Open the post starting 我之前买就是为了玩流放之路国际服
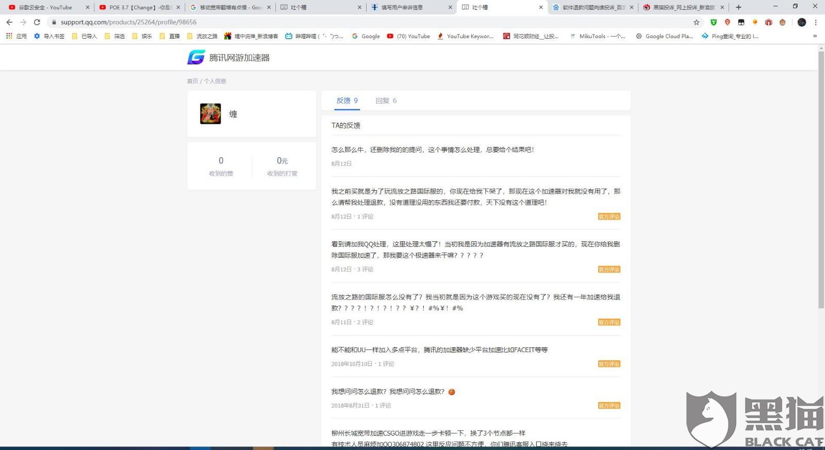Image resolution: width=825 pixels, height=450 pixels. coord(475,197)
